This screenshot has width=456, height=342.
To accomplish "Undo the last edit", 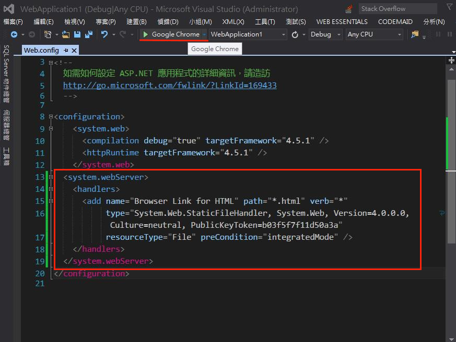I will [104, 34].
